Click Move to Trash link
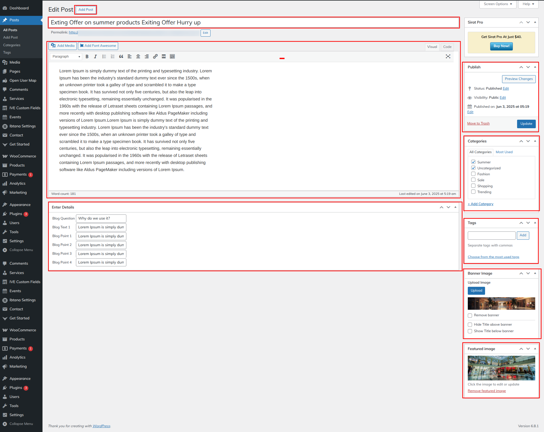The height and width of the screenshot is (432, 544). [x=478, y=123]
